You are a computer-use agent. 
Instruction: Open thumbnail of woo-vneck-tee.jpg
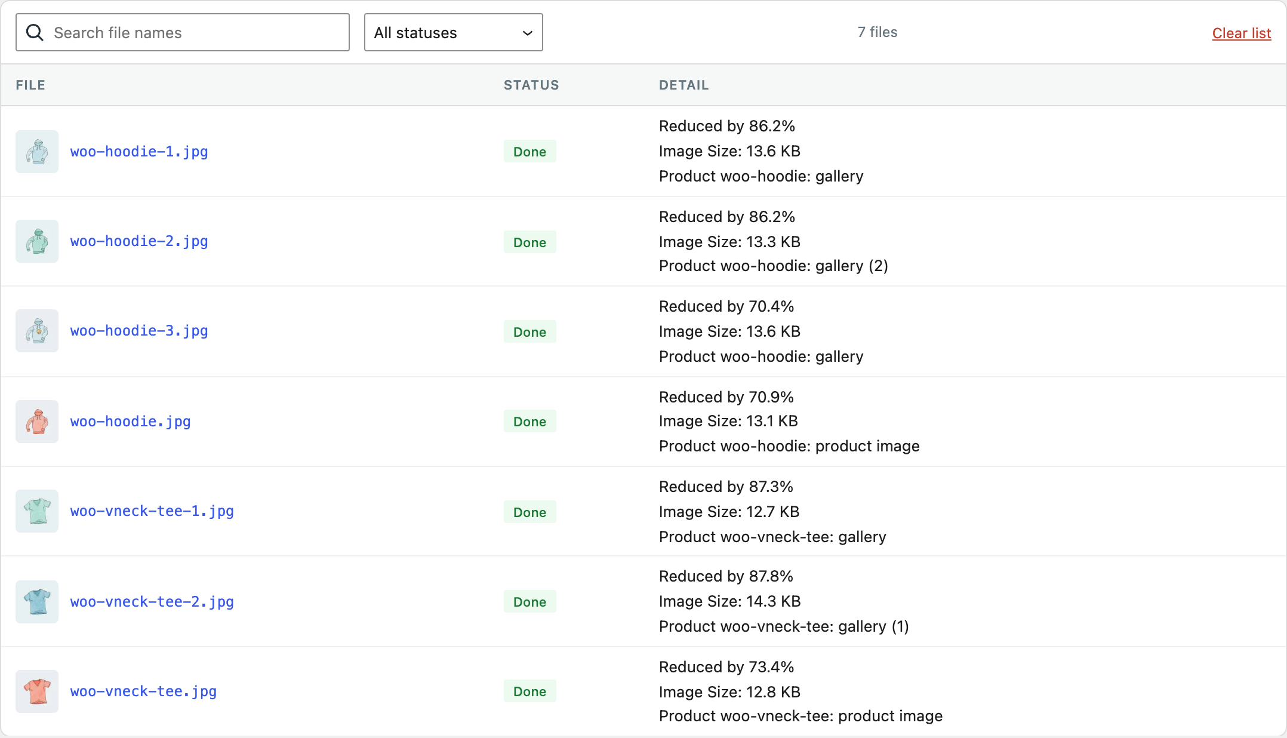[37, 691]
